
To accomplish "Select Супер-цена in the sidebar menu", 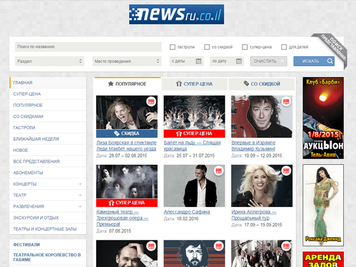I will (x=48, y=94).
